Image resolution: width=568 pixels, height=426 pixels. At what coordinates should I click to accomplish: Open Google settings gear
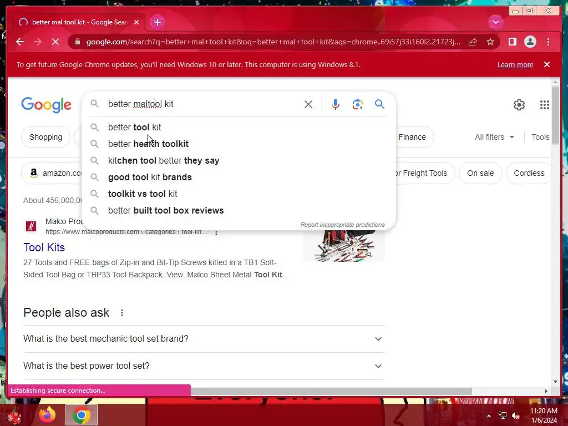click(x=519, y=105)
